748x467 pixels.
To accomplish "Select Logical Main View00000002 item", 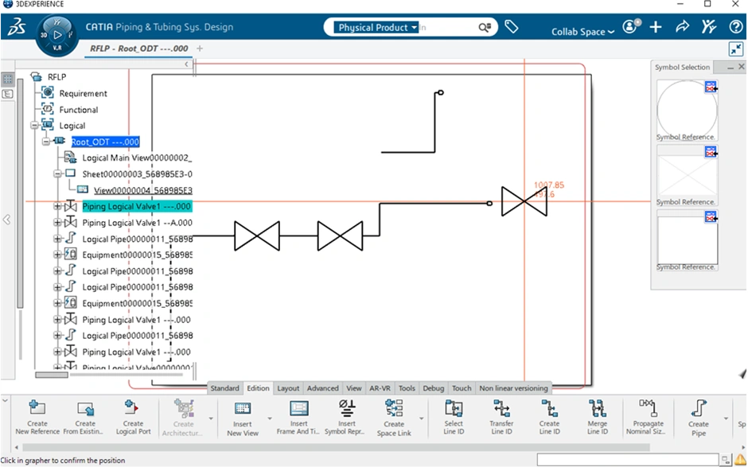I will [x=137, y=158].
